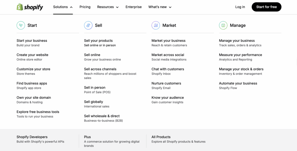
Task: Click the 'Sell online or in person' subtitle
Action: [x=100, y=45]
